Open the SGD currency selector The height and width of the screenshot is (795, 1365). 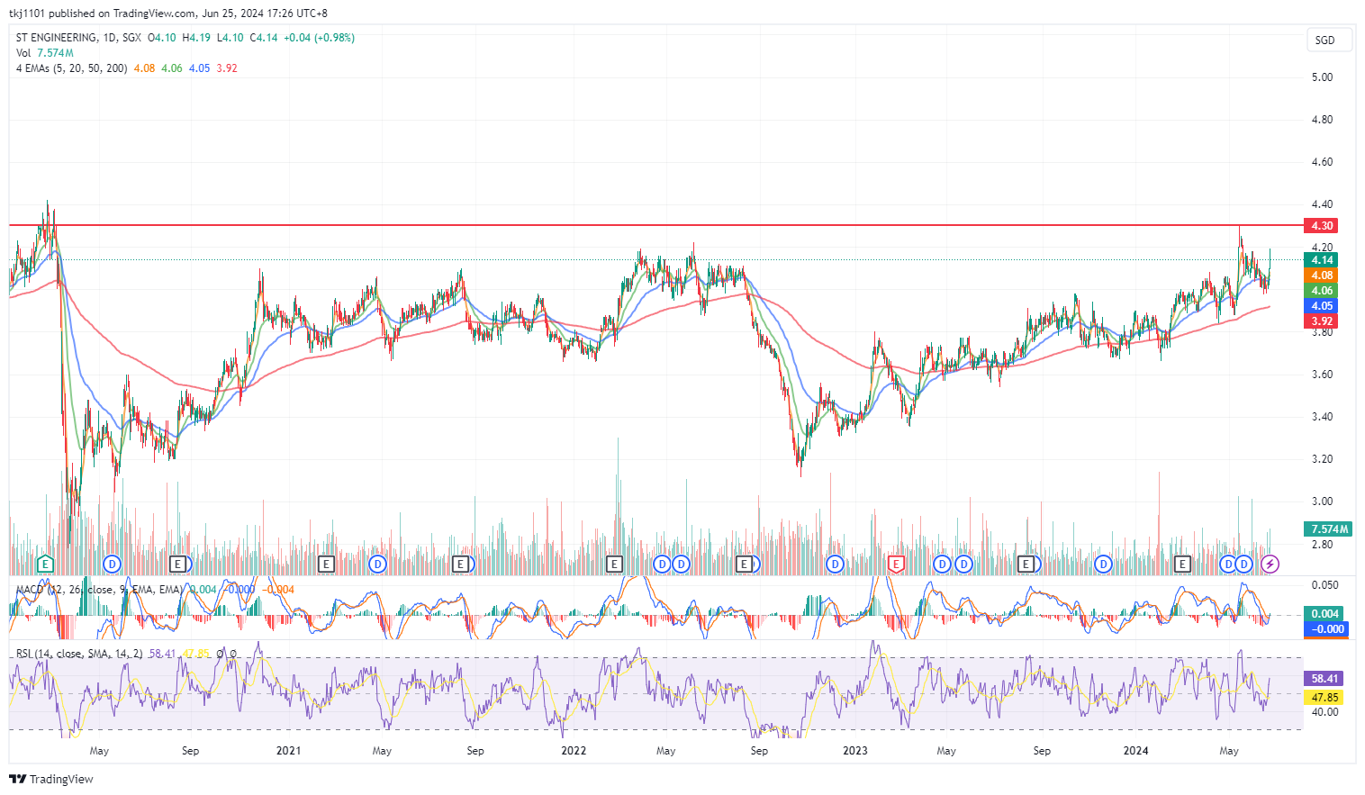pos(1329,41)
